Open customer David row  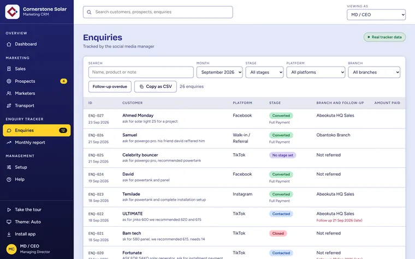coord(244,178)
